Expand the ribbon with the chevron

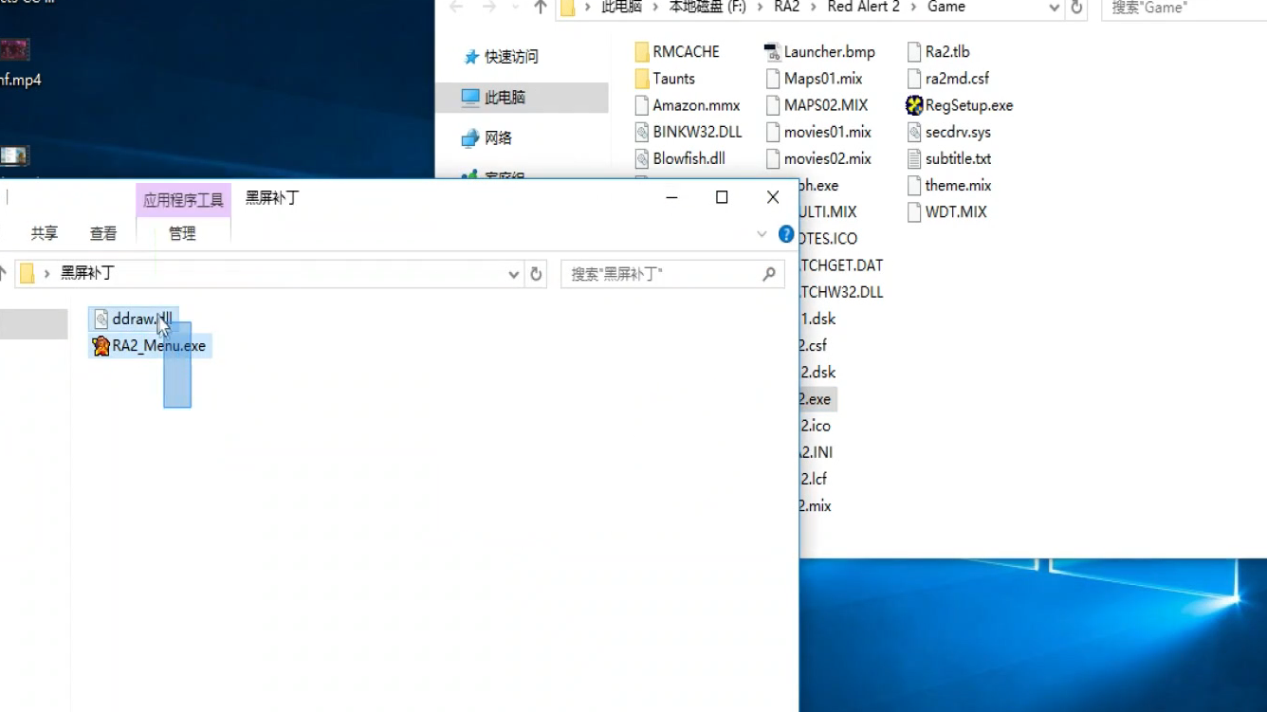(762, 234)
